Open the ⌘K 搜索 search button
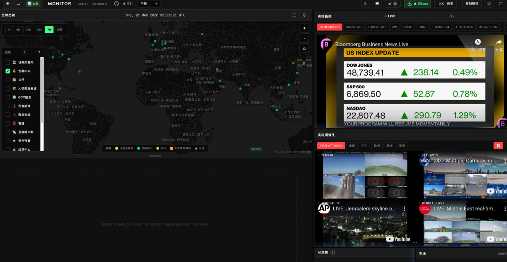The image size is (507, 262). (x=446, y=4)
